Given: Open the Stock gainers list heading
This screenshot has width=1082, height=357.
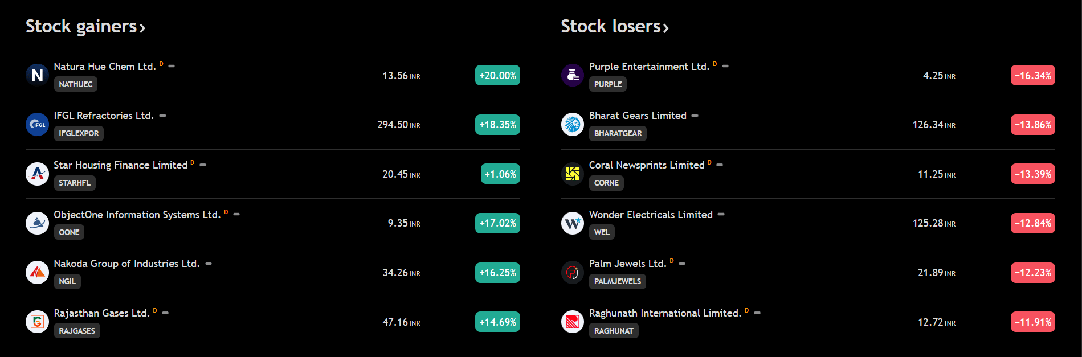Looking at the screenshot, I should coord(85,27).
